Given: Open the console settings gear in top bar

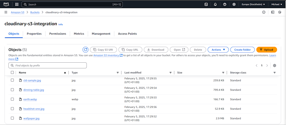Looking at the screenshot, I should coord(234,4).
